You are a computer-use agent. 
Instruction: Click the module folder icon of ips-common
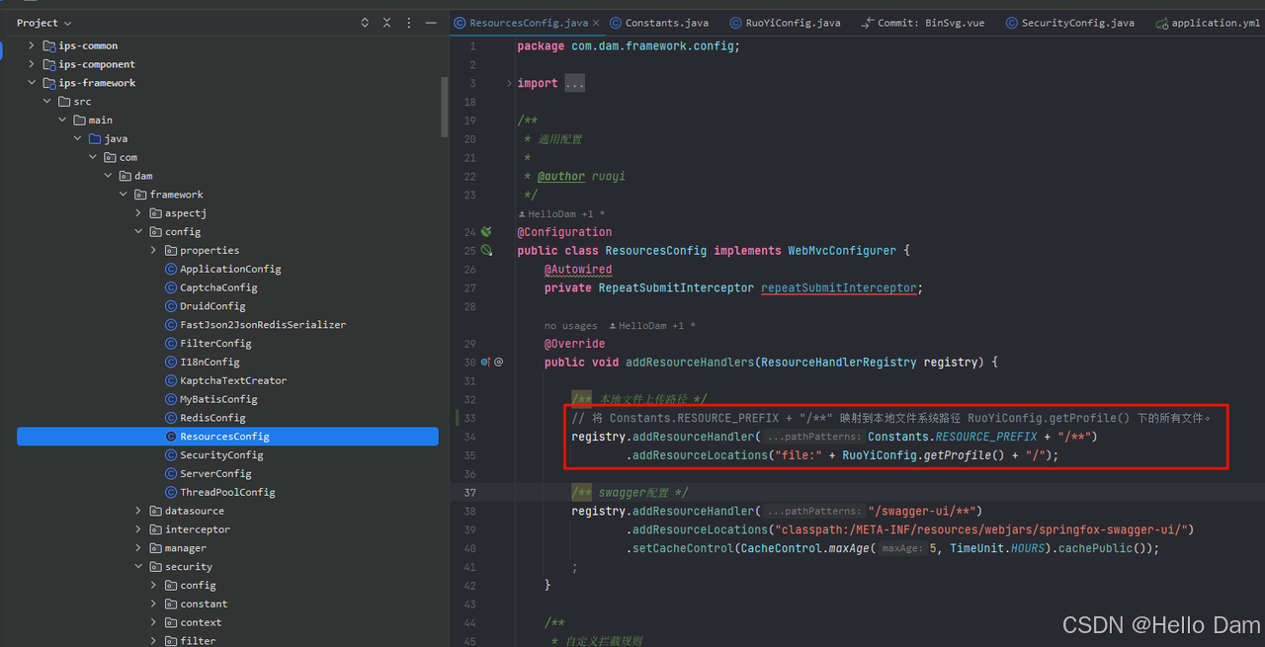click(x=49, y=45)
